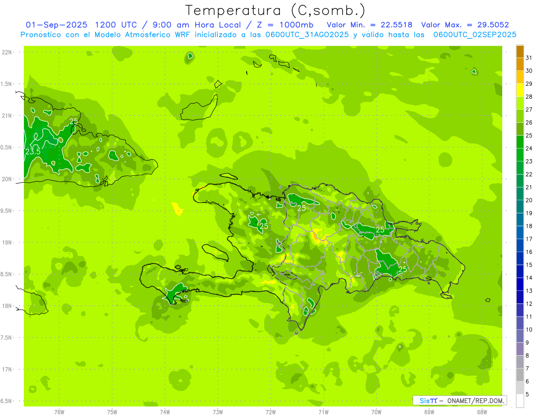Click the '18N' latitude label
This screenshot has height=418, width=541.
pos(7,306)
